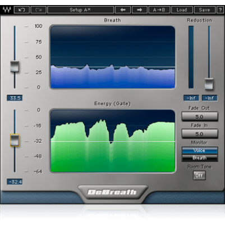This screenshot has height=226, width=225.
Task: Copy settings using A→B button
Action: tap(159, 10)
